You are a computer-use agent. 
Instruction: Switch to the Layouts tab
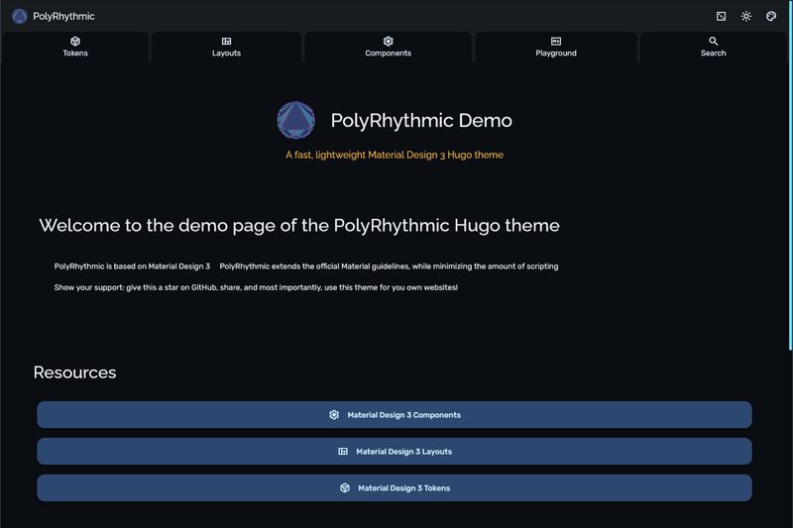226,47
